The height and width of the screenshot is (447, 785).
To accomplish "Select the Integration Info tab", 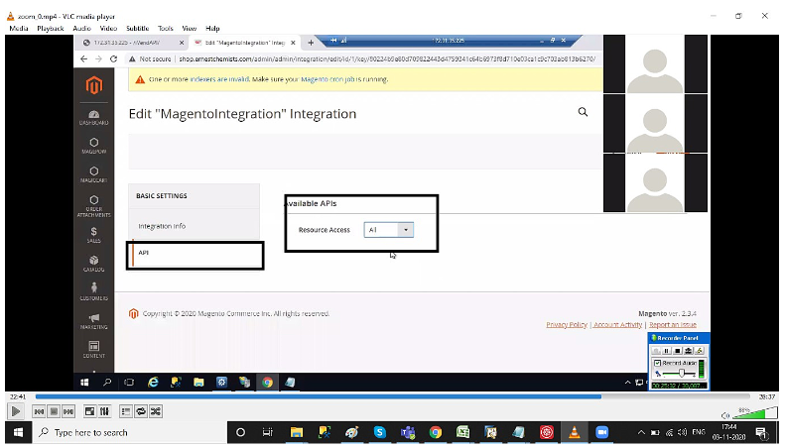I will (x=195, y=226).
